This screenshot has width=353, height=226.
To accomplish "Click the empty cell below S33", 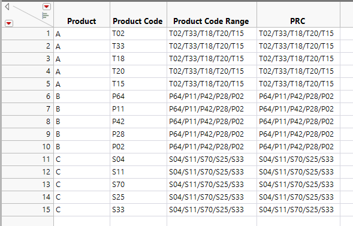I will pyautogui.click(x=138, y=221).
